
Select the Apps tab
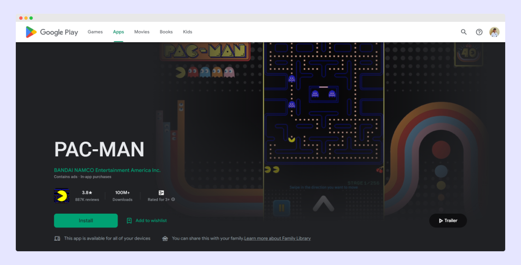tap(118, 32)
